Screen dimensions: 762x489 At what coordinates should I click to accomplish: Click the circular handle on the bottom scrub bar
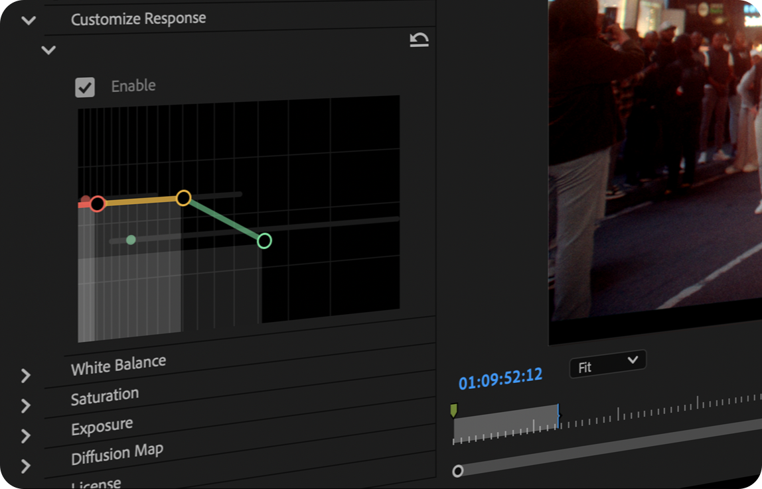(459, 470)
